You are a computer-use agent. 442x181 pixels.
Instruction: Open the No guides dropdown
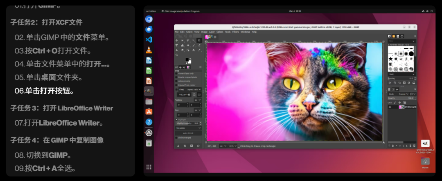point(188,128)
